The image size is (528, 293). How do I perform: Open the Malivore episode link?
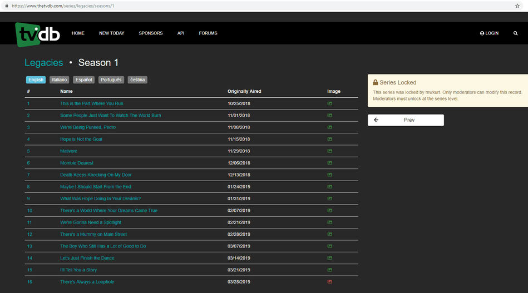coord(68,151)
